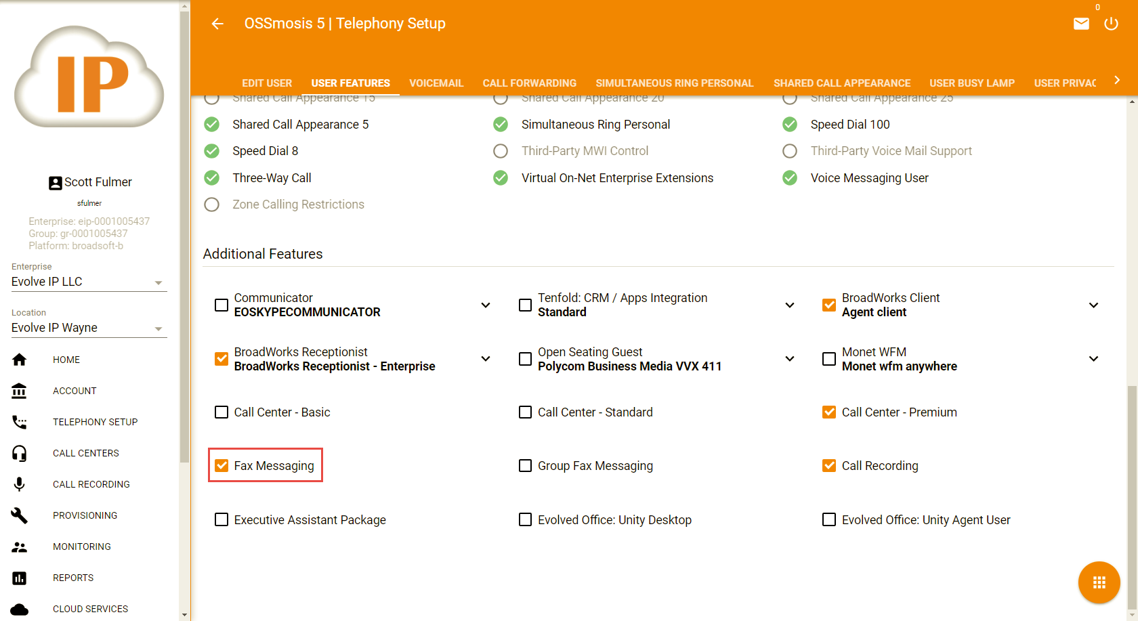
Task: Uncheck the Fax Messaging checkbox
Action: pos(222,465)
